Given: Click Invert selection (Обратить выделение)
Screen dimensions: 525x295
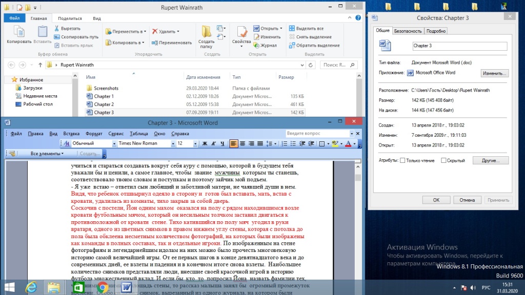Looking at the screenshot, I should (314, 45).
